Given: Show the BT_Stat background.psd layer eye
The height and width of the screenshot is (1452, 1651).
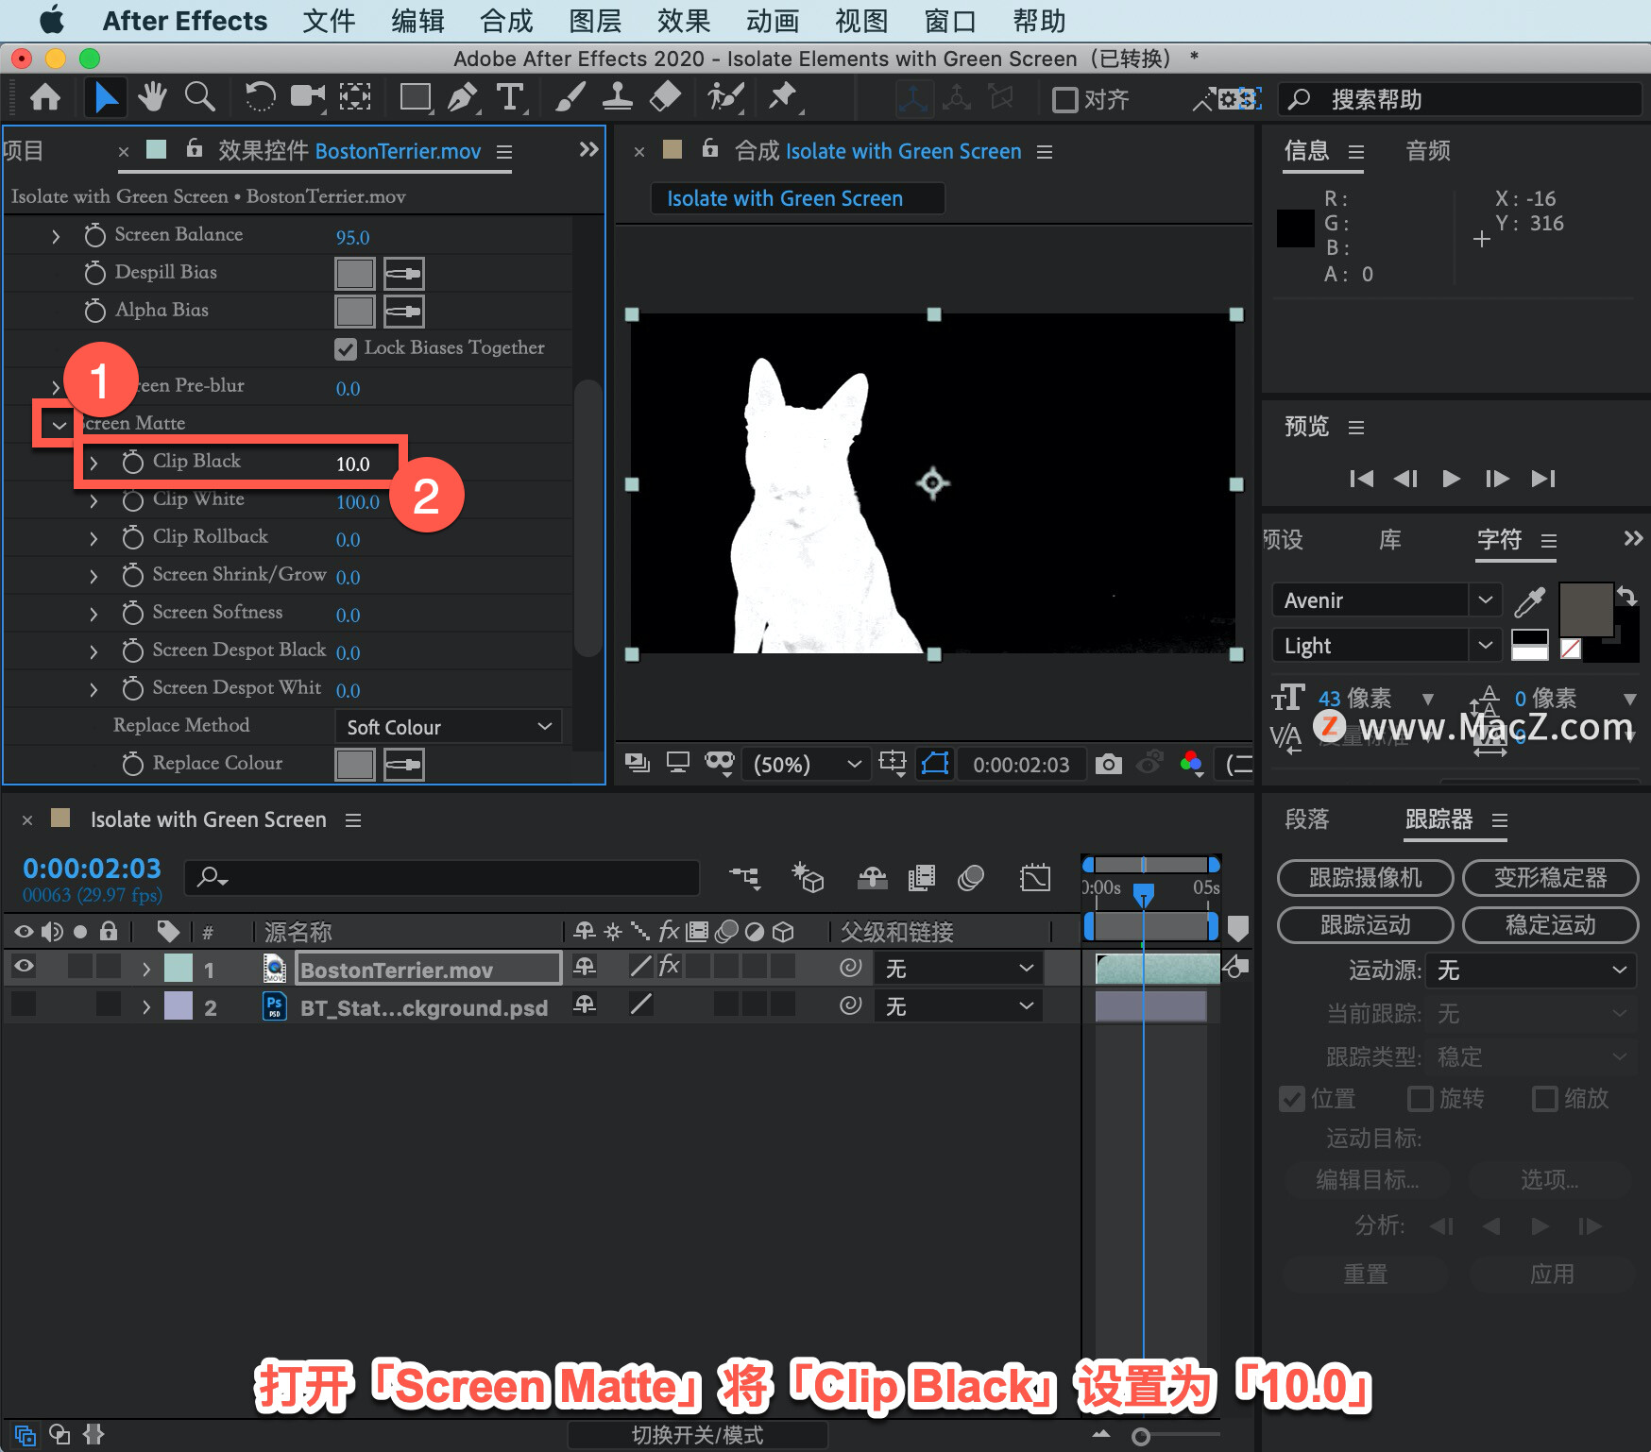Looking at the screenshot, I should (24, 1005).
